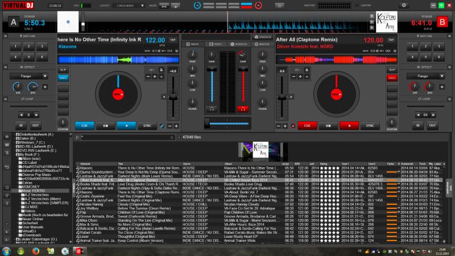Click deck A loop back arrow
Viewport: 455px width, 256px height.
point(21,115)
